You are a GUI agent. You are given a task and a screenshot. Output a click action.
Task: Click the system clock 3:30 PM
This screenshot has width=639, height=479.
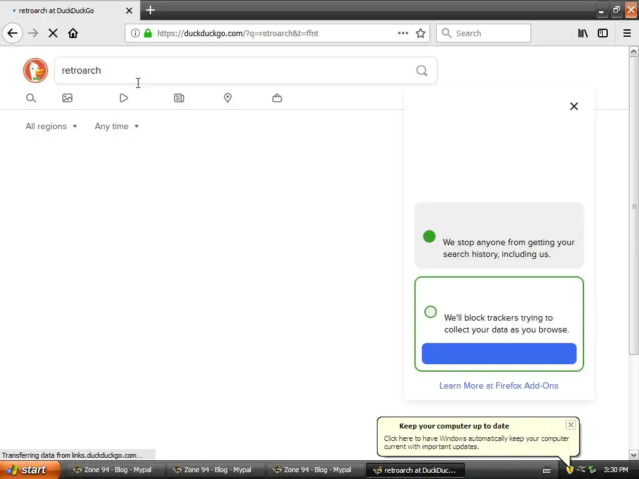pos(616,470)
